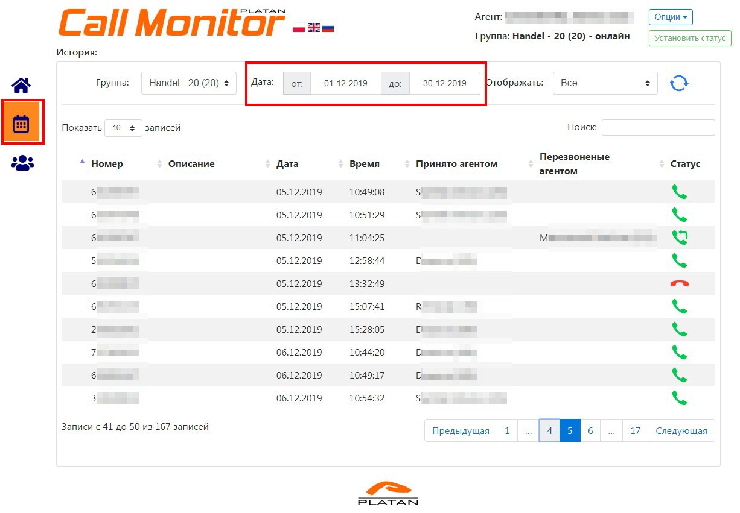Click date cell in the 10:54:32 row
Viewport: 740px width, 513px height.
pyautogui.click(x=299, y=398)
